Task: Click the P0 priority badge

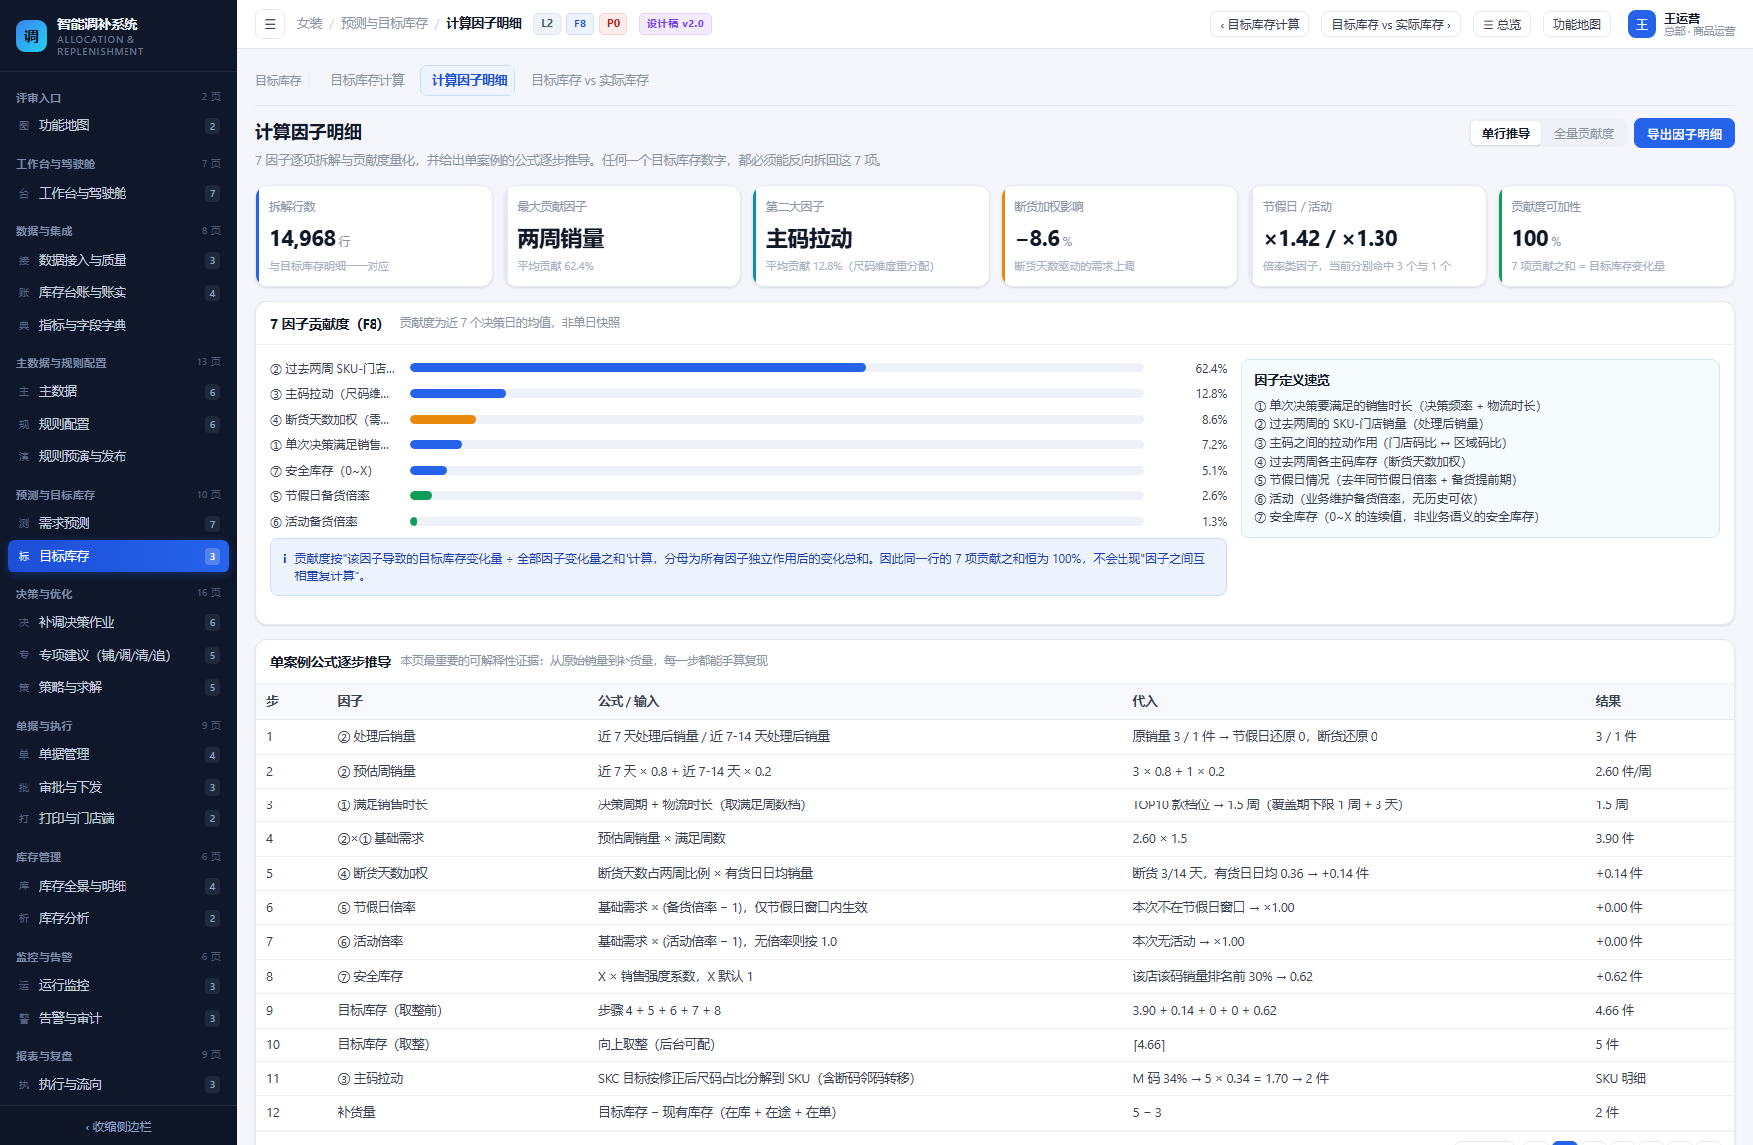Action: tap(613, 24)
